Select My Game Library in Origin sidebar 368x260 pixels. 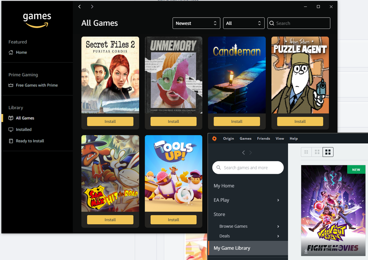click(x=248, y=248)
